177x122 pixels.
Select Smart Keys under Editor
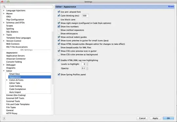coord(14,74)
